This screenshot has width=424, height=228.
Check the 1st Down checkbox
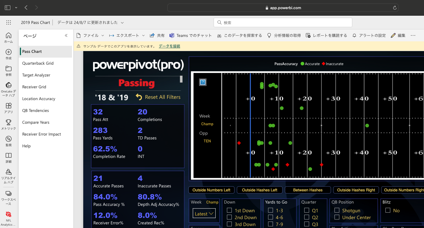pyautogui.click(x=229, y=210)
